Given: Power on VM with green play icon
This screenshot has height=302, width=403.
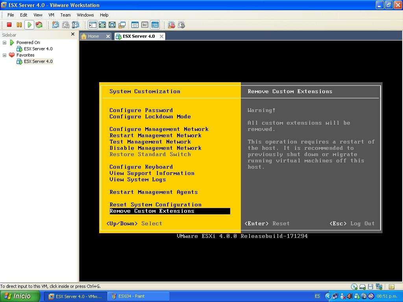Looking at the screenshot, I should [29, 25].
